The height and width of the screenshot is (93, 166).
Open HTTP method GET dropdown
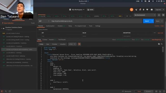pyautogui.click(x=44, y=21)
